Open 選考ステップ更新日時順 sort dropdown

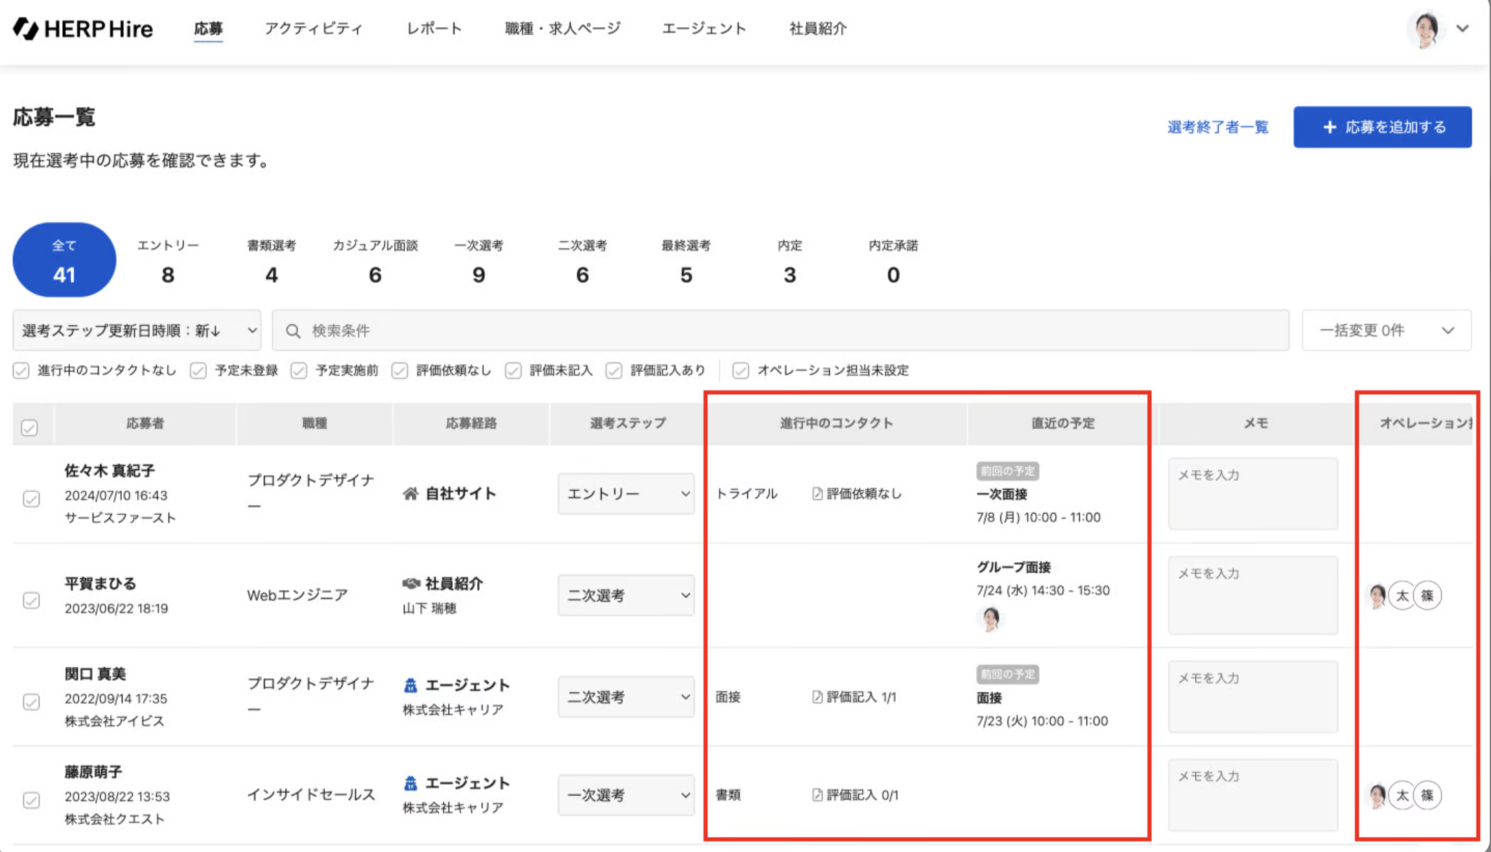(137, 331)
